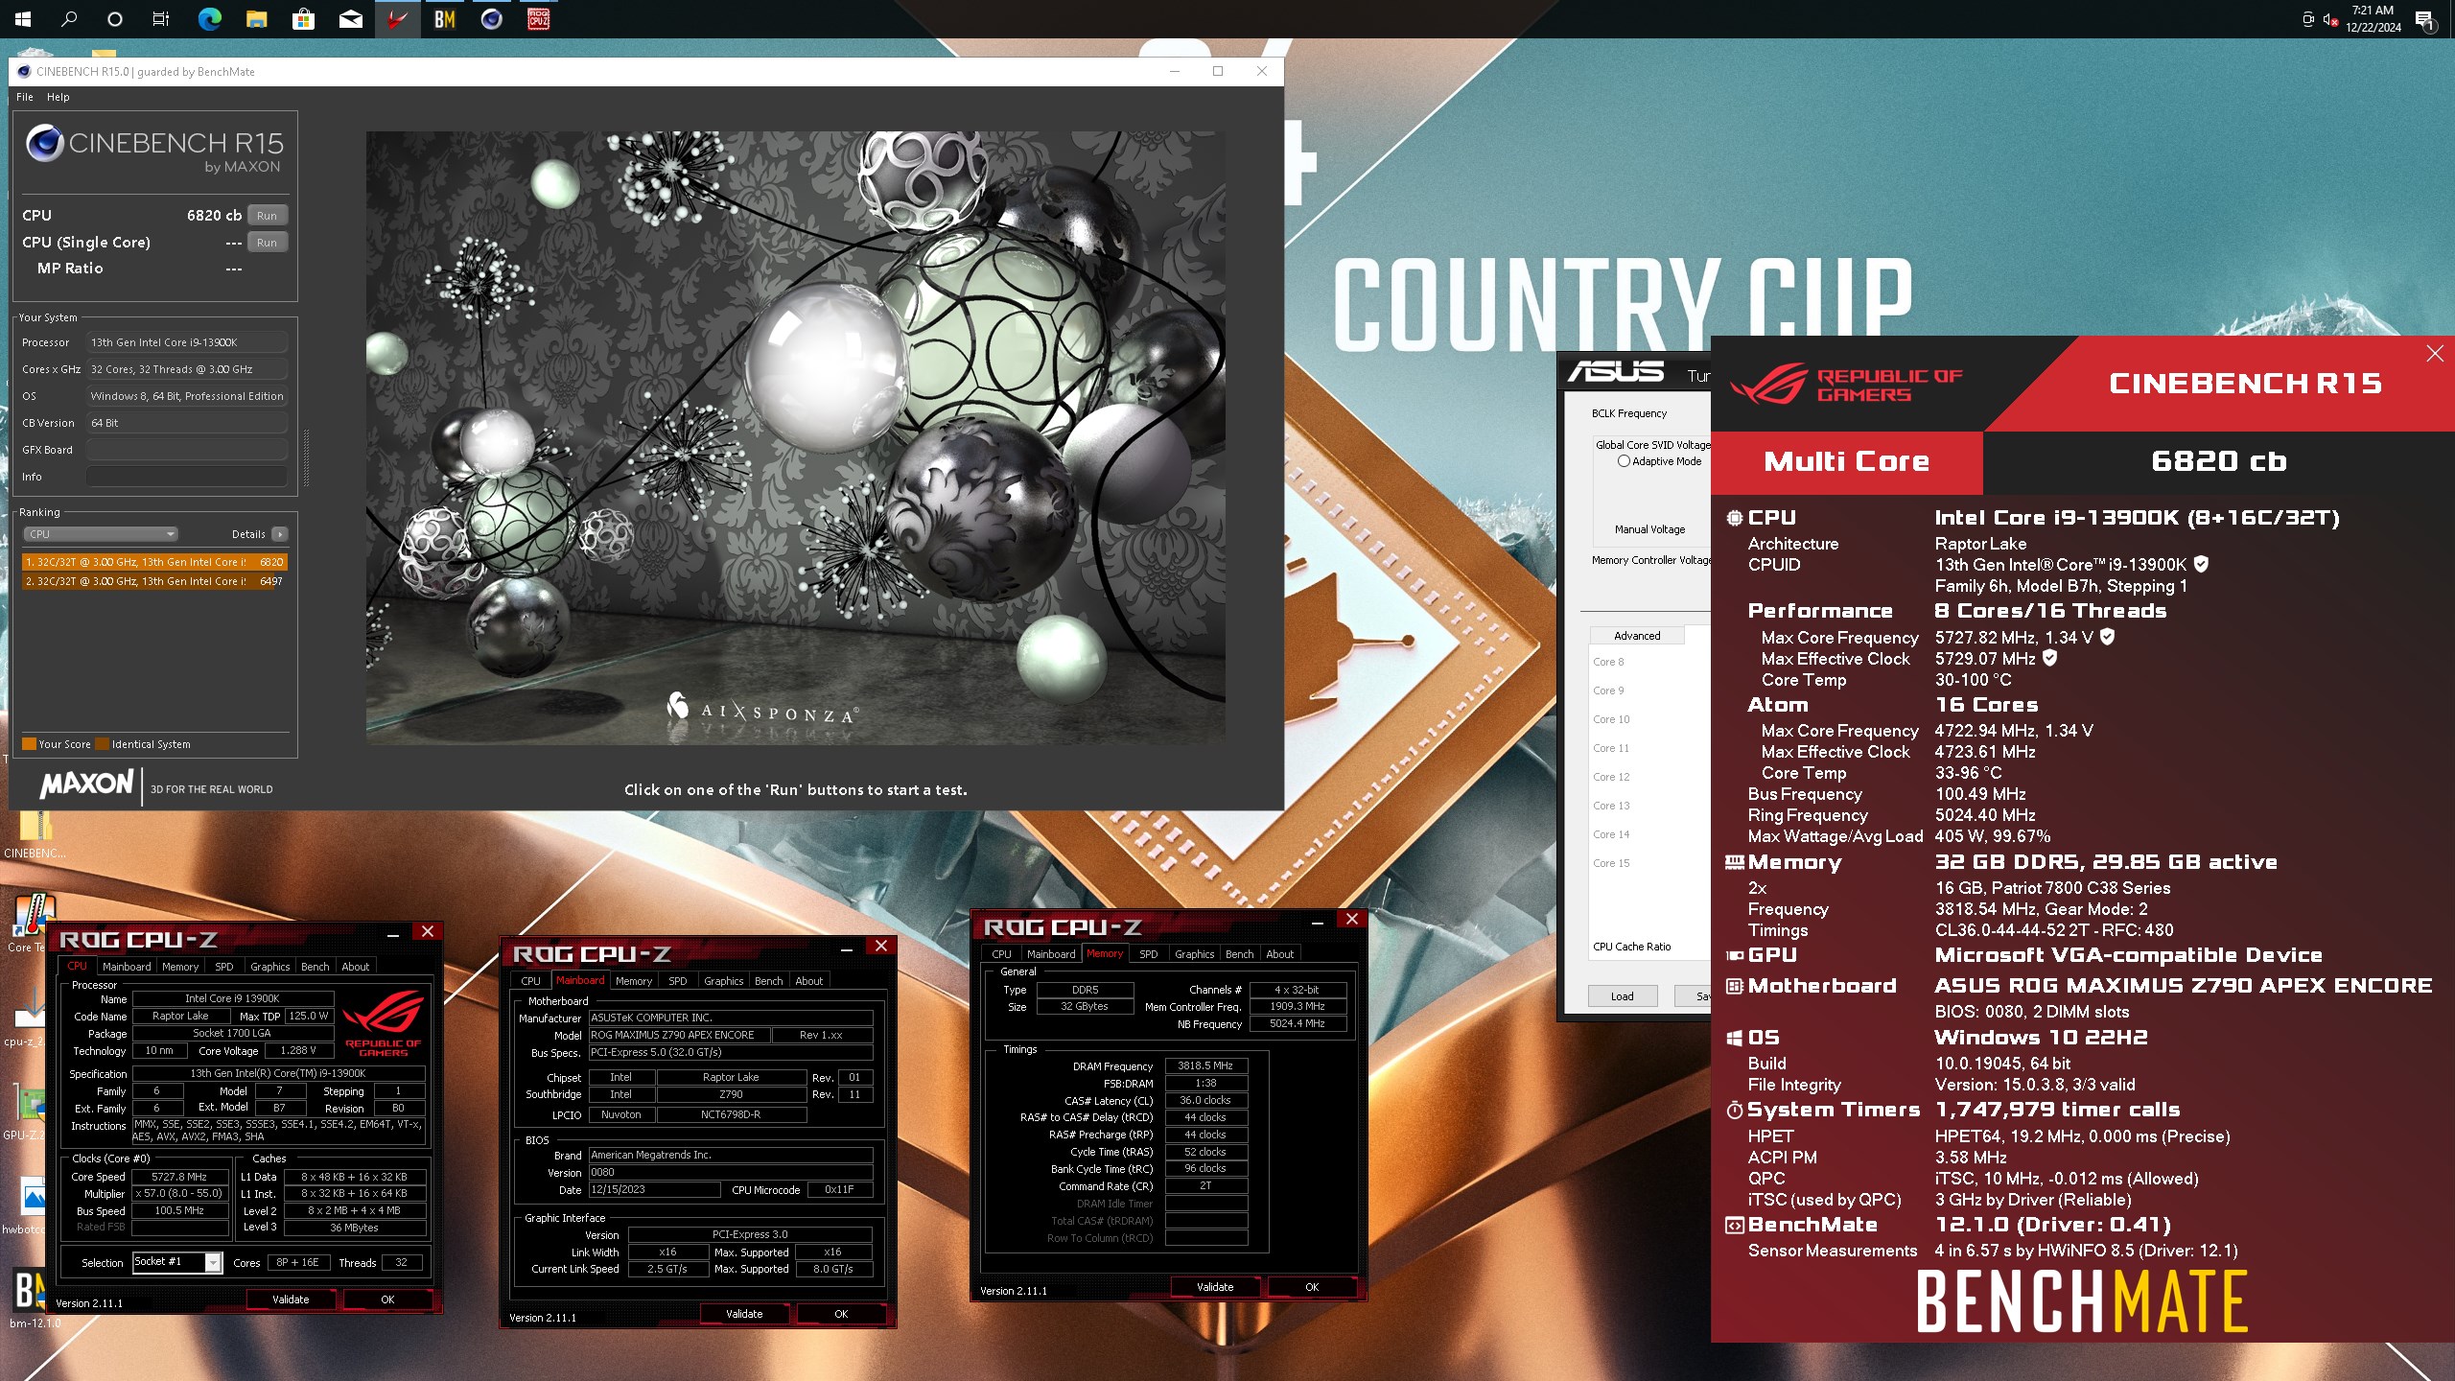This screenshot has width=2455, height=1381.
Task: Open taskbar Search magnifier
Action: [69, 19]
